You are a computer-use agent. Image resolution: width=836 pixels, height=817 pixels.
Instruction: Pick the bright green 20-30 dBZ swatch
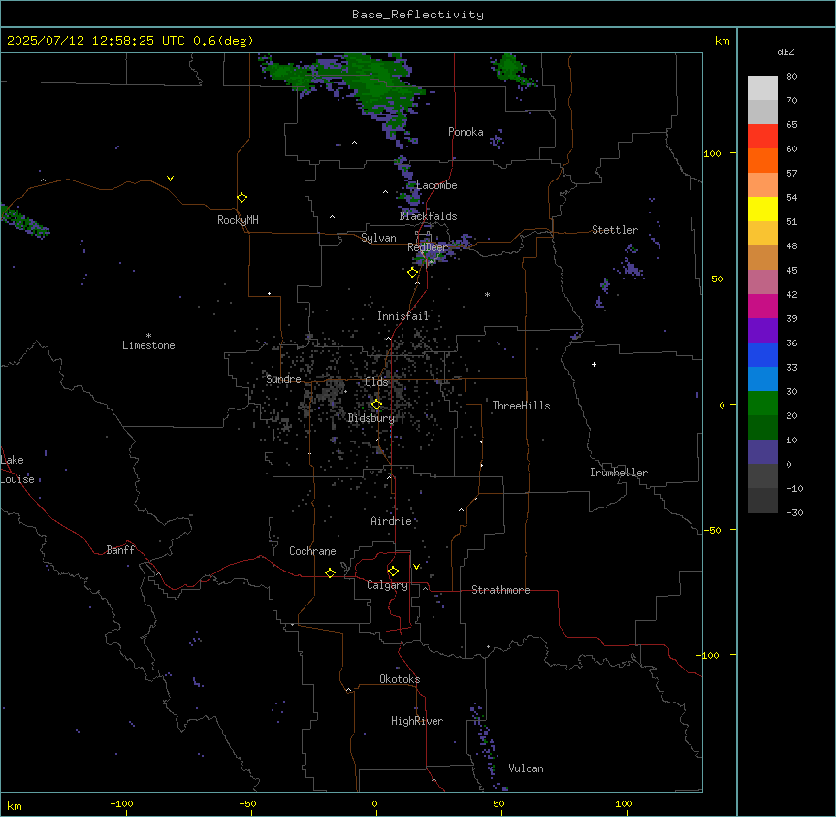(x=762, y=404)
